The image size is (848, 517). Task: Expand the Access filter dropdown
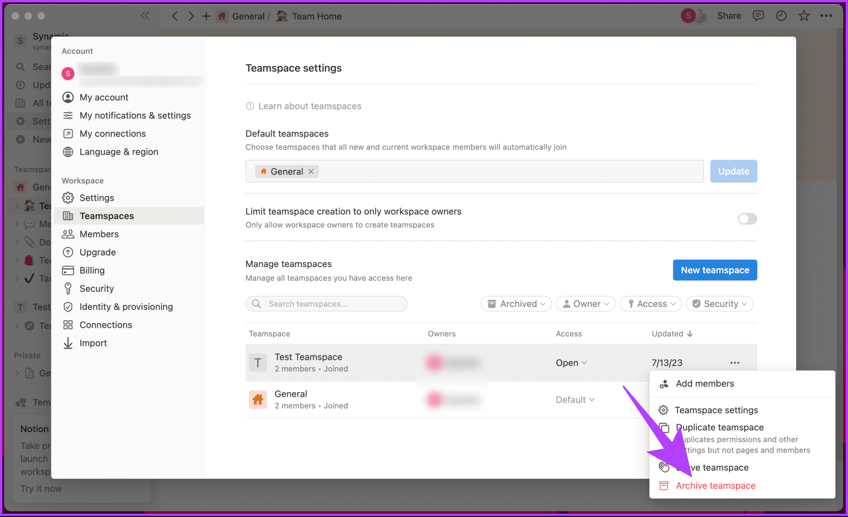point(651,304)
